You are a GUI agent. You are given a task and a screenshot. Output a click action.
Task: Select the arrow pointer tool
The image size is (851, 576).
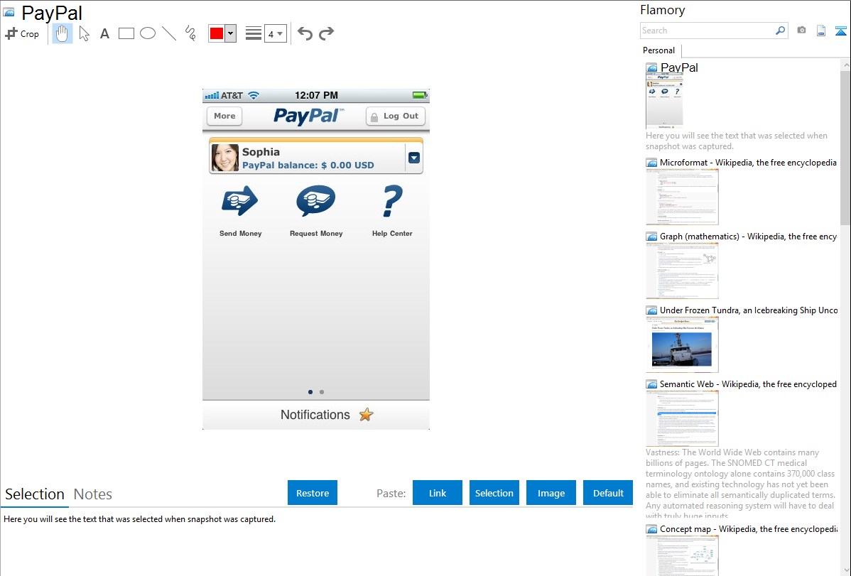pos(84,33)
